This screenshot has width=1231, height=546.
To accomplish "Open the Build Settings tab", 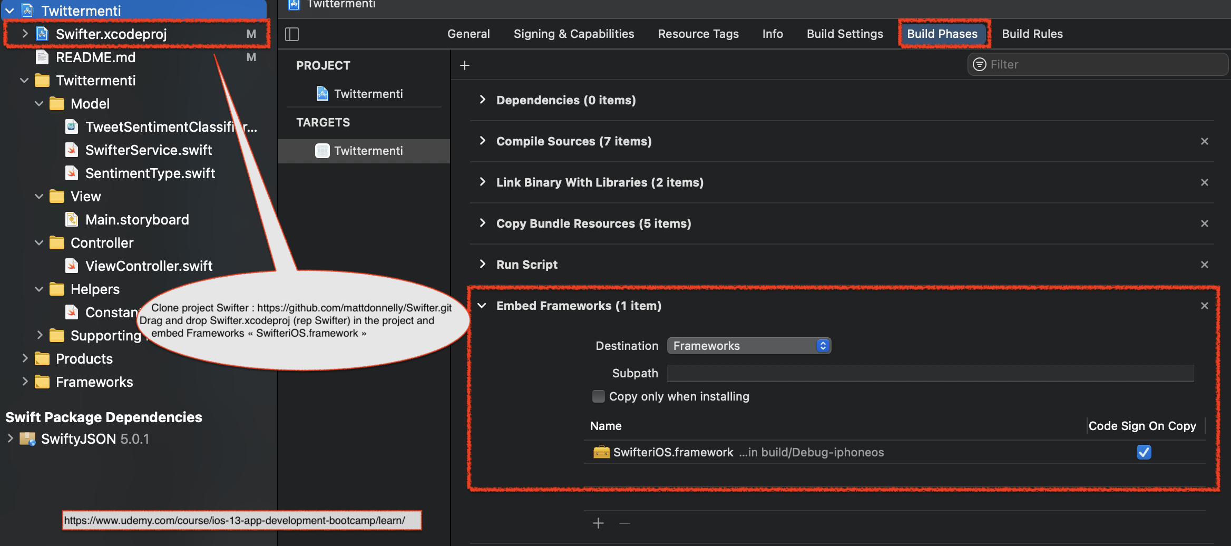I will pyautogui.click(x=845, y=34).
